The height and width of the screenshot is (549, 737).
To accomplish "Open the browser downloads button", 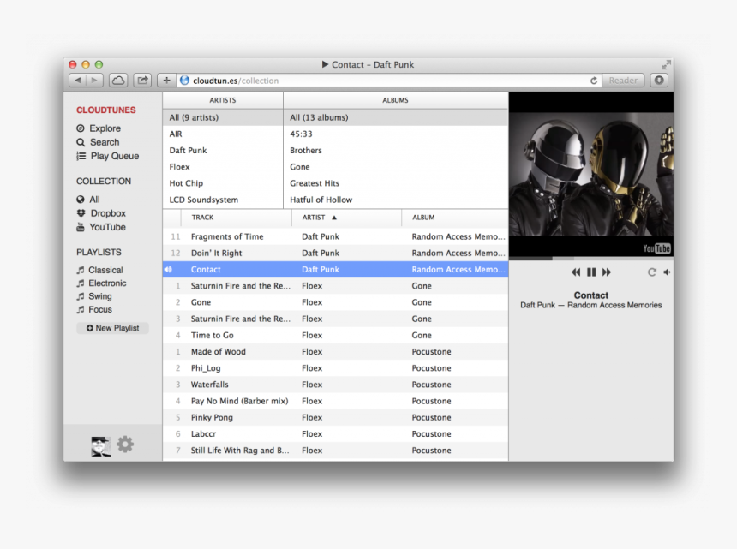I will (659, 81).
